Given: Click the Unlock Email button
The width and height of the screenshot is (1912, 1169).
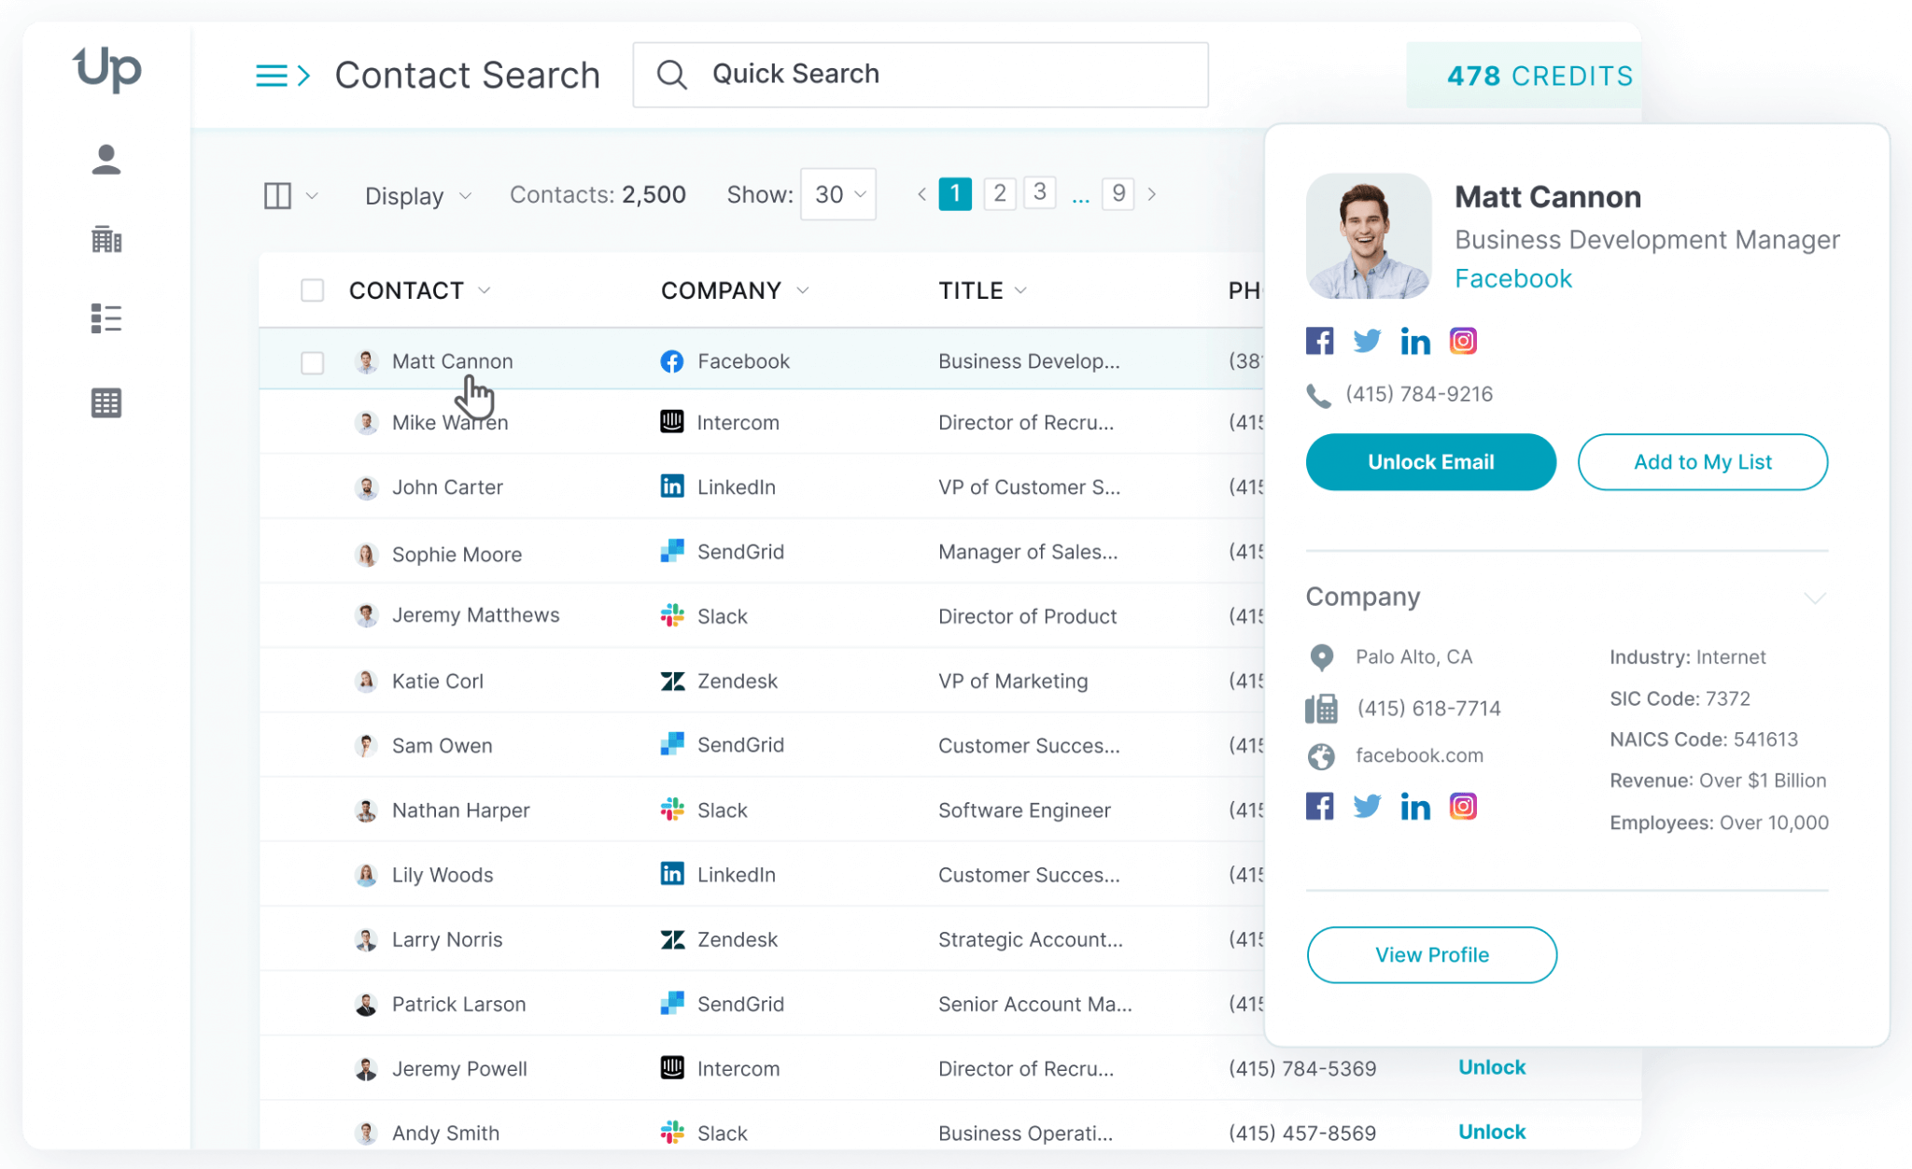Looking at the screenshot, I should click(1431, 461).
